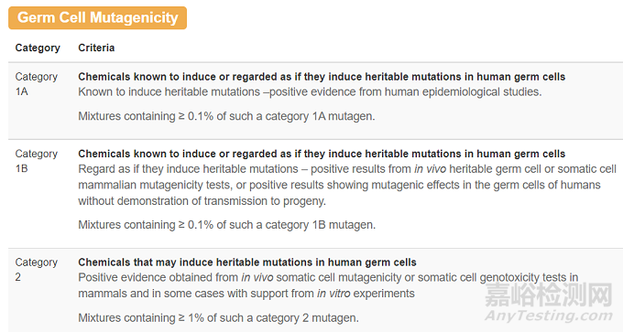
Task: Click the bold heading in the Category 1A criteria
Action: pos(322,77)
